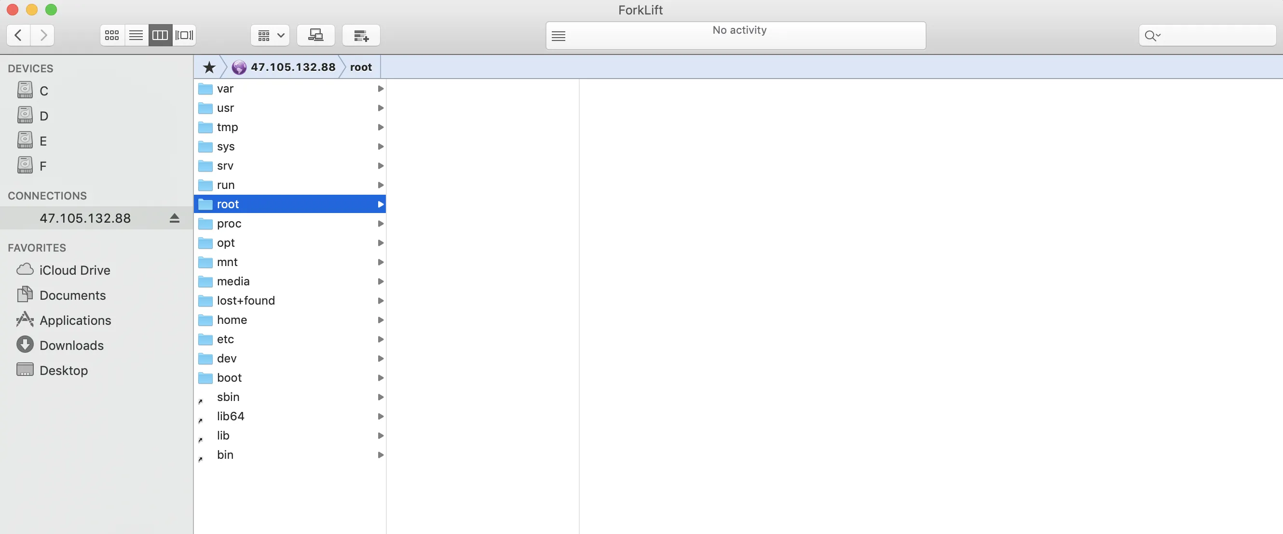Open the arrange-by grid dropdown
The height and width of the screenshot is (534, 1283).
[x=270, y=35]
